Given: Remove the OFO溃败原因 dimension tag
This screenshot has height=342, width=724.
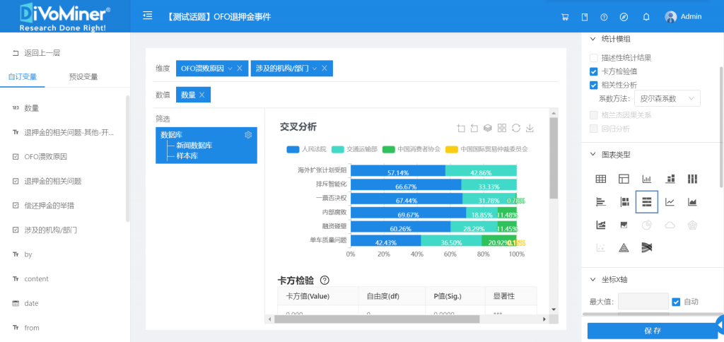Looking at the screenshot, I should (240, 69).
